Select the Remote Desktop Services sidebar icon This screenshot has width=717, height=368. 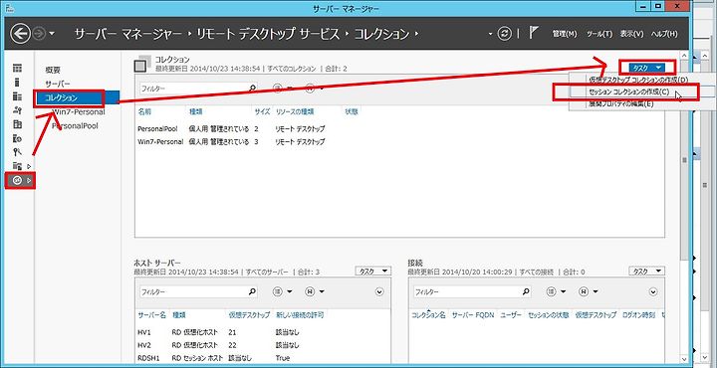click(x=17, y=180)
